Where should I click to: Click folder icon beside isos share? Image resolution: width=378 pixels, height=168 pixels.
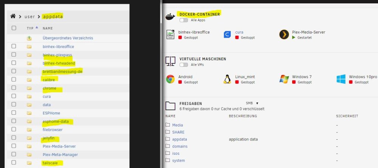click(x=168, y=153)
